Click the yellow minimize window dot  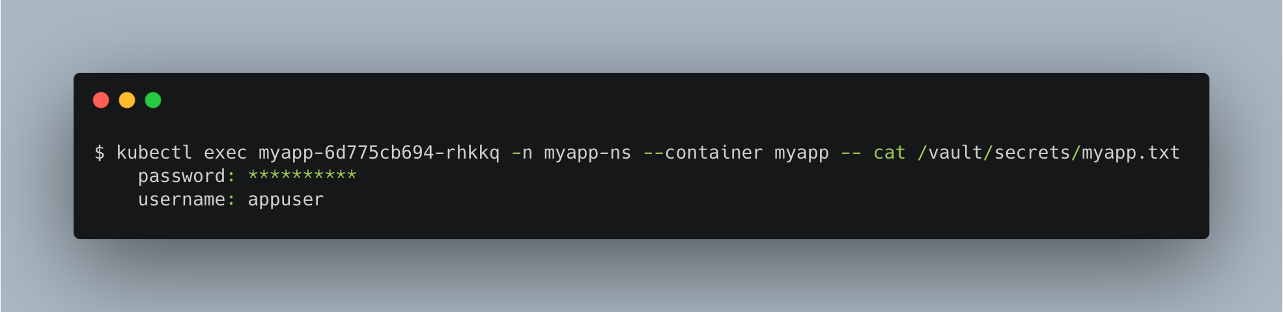click(127, 100)
